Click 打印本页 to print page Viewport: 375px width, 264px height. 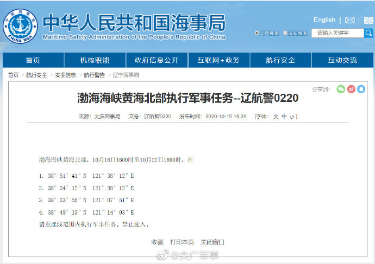(x=182, y=242)
